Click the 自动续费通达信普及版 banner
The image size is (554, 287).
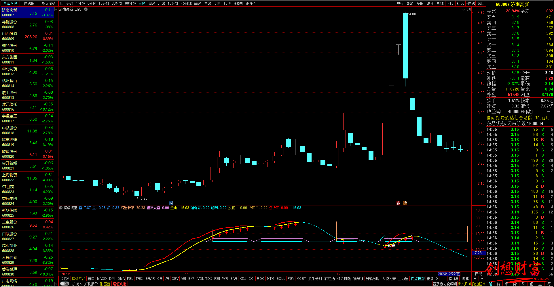tap(518, 118)
